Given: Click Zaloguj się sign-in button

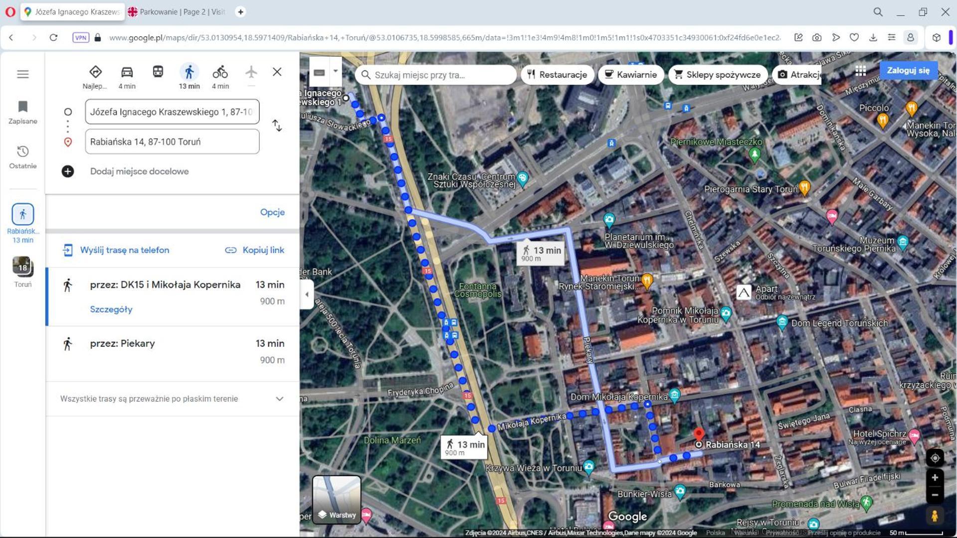Looking at the screenshot, I should [908, 71].
